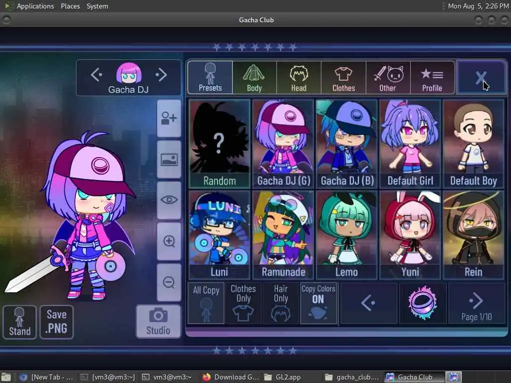
Task: Choose the Gacha DJ (B) preset
Action: (x=347, y=144)
